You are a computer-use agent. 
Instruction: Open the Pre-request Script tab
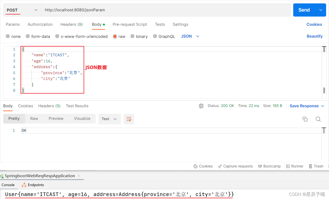click(x=130, y=24)
